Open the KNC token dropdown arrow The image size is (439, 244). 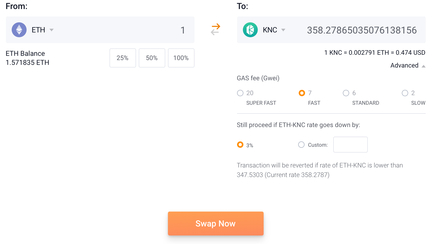pos(283,30)
